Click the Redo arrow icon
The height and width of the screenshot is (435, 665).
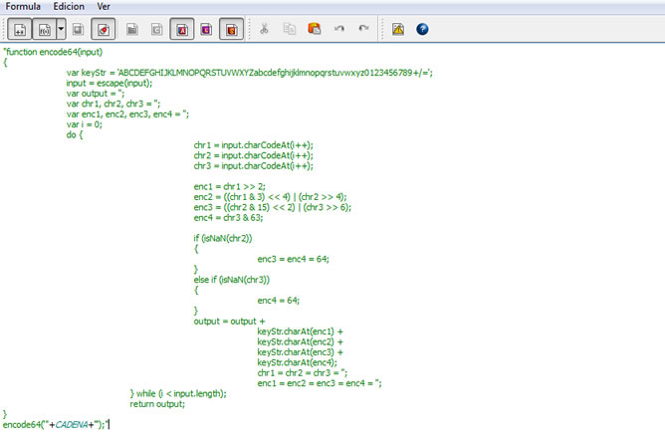(363, 29)
